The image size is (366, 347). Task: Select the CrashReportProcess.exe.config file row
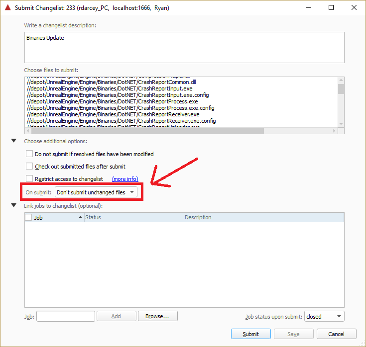point(121,108)
